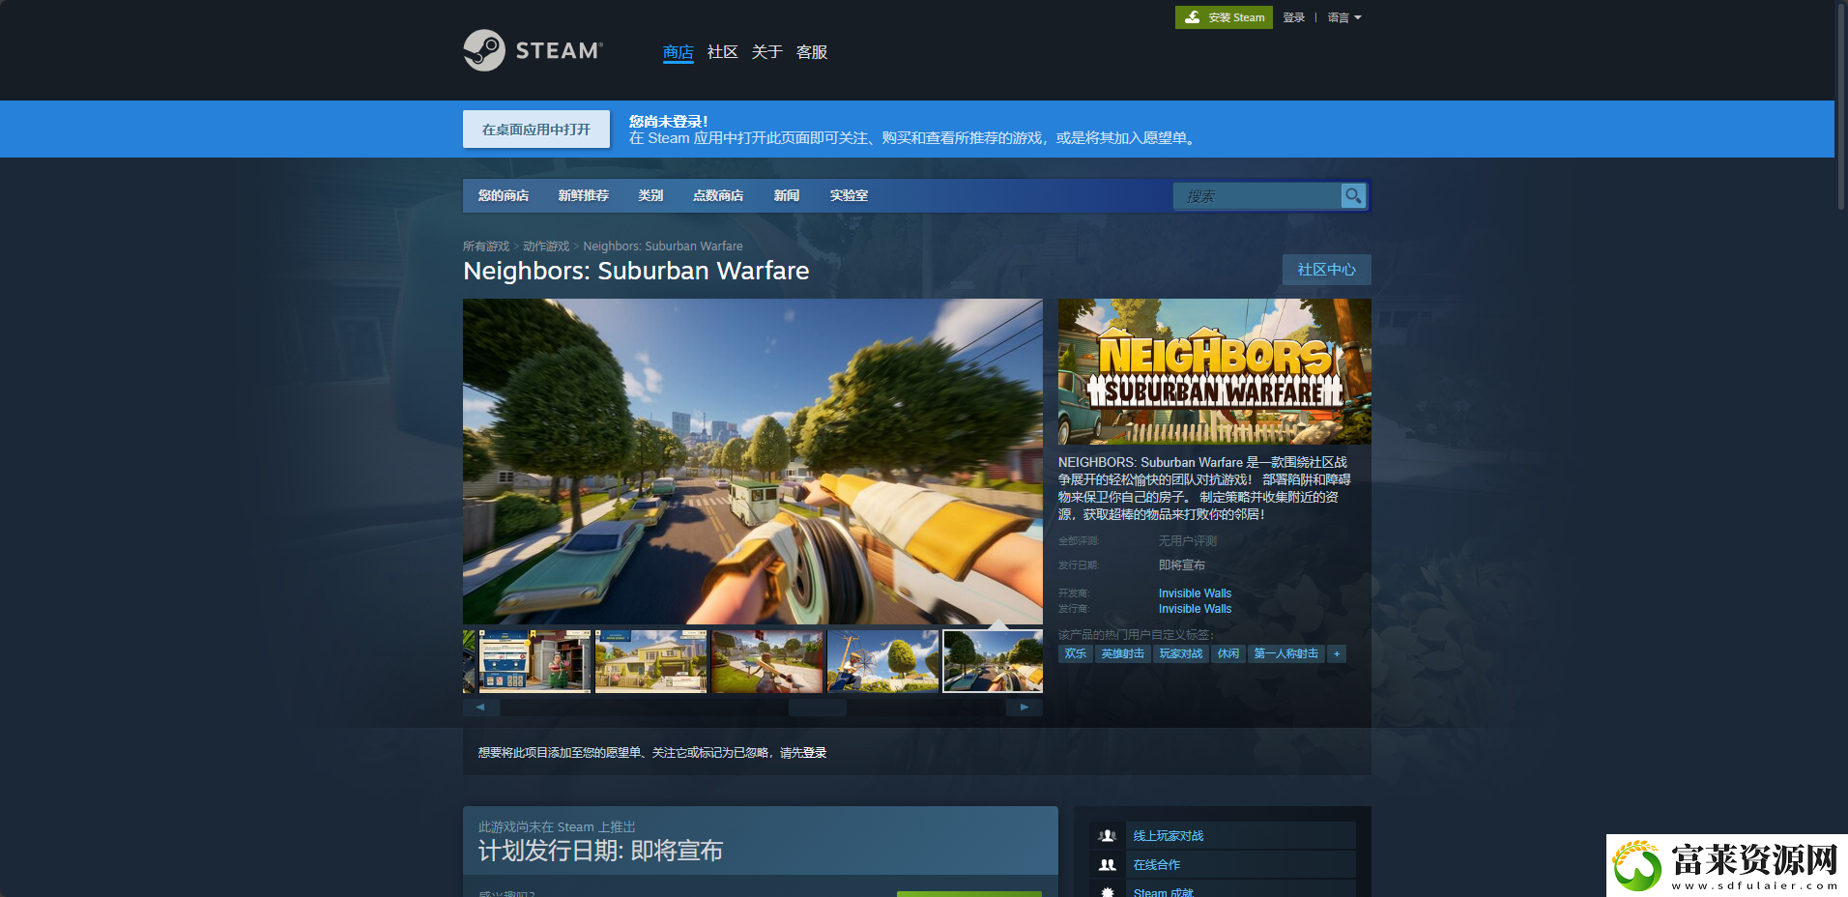Click the 安装 Steam button
Image resolution: width=1848 pixels, height=897 pixels.
[x=1224, y=17]
